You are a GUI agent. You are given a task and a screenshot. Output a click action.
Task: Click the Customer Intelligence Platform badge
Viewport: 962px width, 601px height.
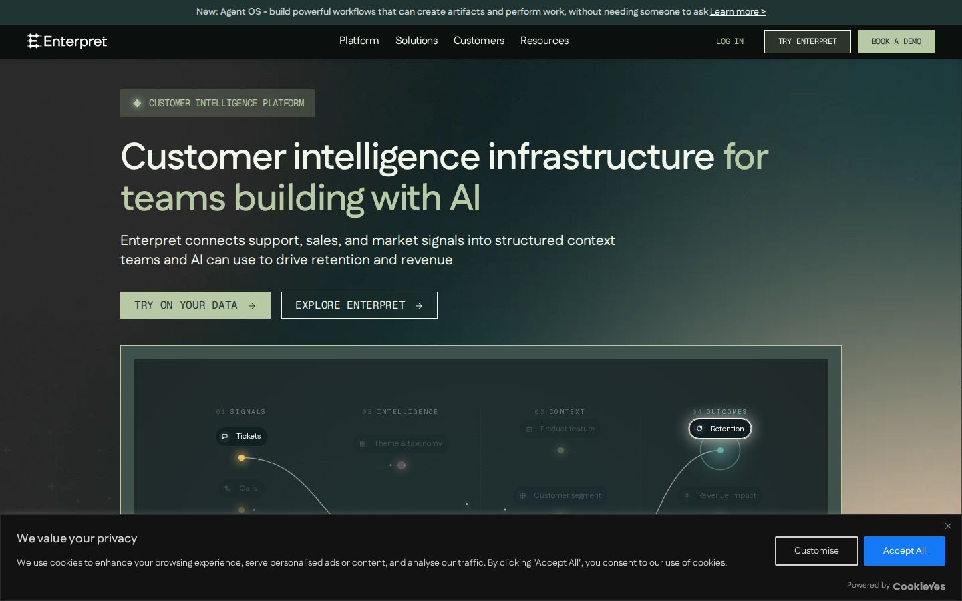(217, 103)
